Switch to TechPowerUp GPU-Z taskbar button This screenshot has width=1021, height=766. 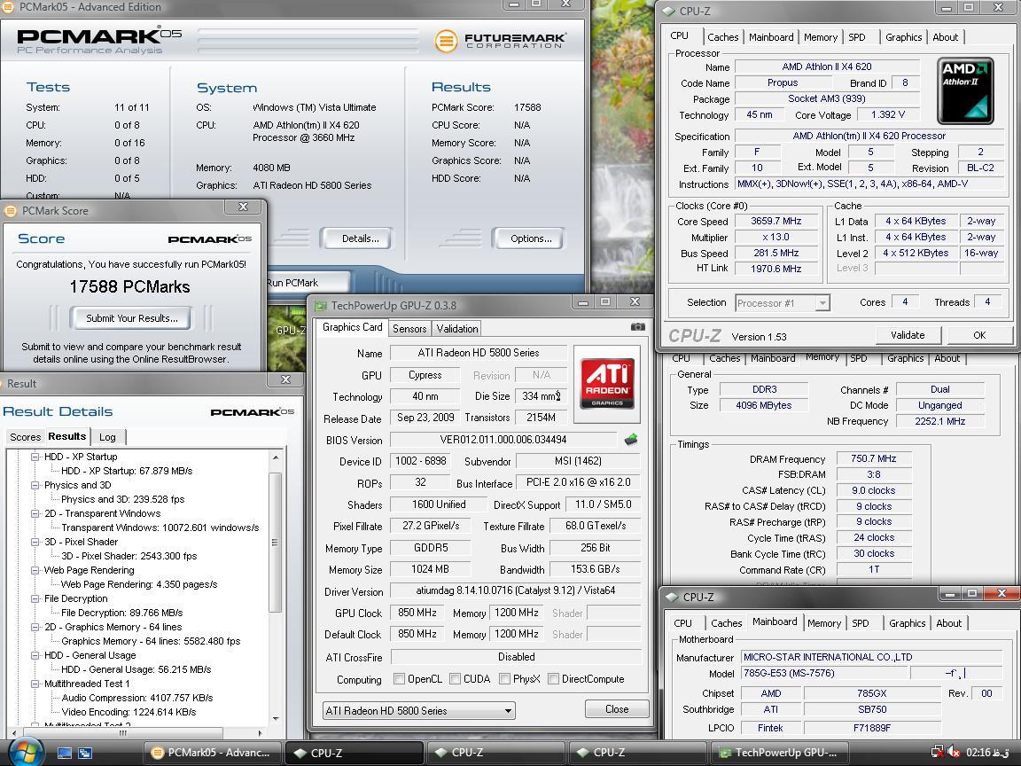[779, 753]
